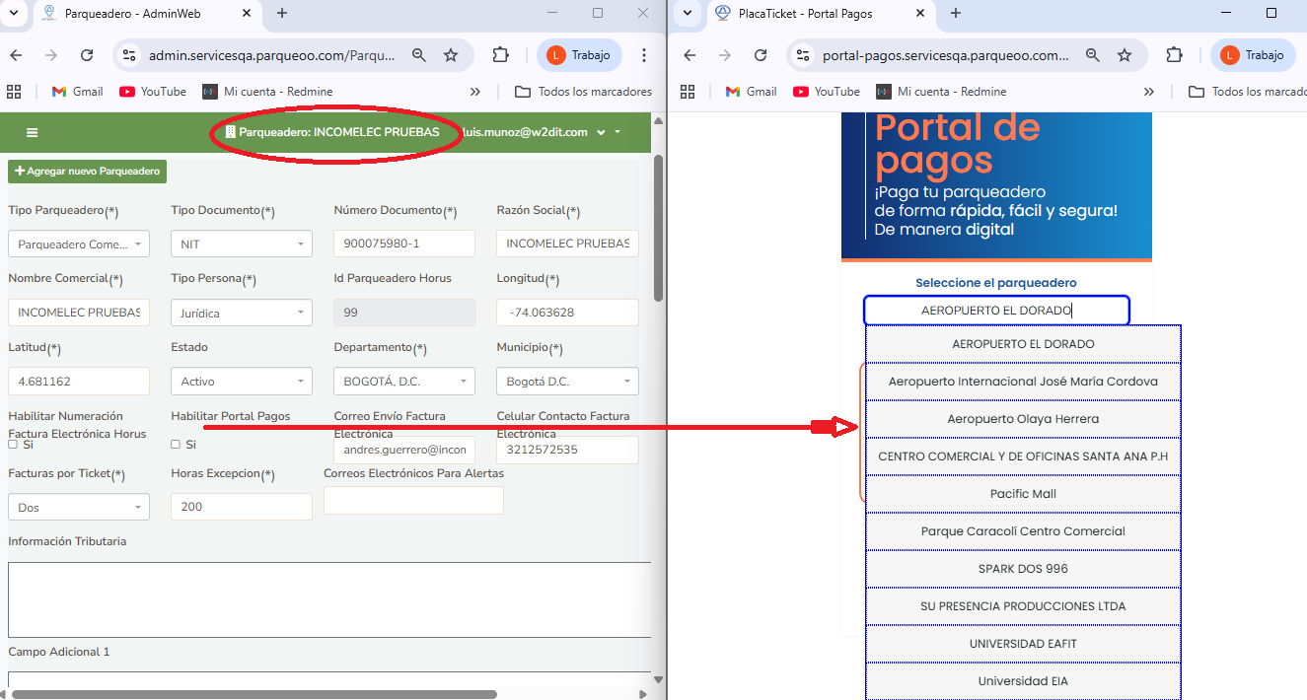Open a new tab beside PlacaTicket tab

[x=955, y=13]
